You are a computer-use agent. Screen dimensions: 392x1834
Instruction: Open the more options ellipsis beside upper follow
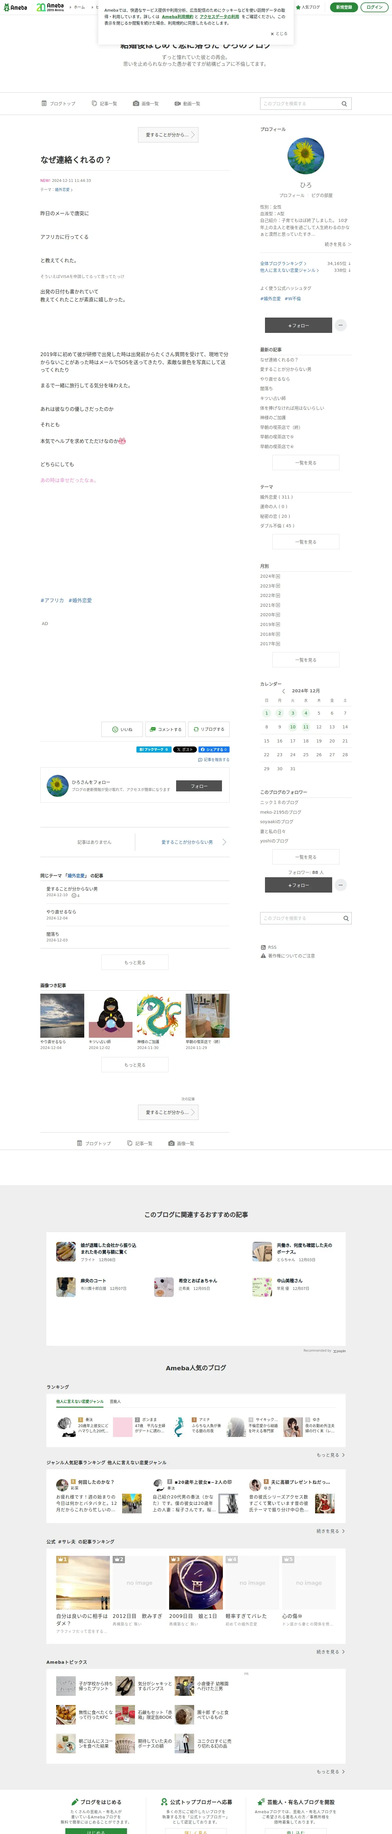[341, 325]
